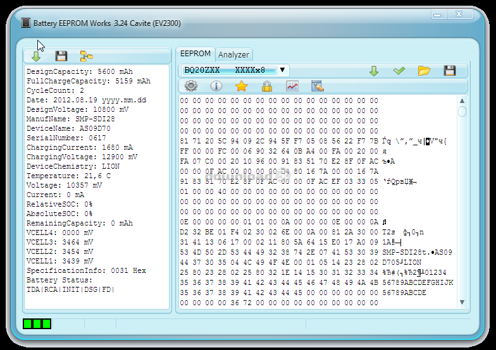Image resolution: width=496 pixels, height=350 pixels.
Task: Save EEPROM dump with right floppy icon
Action: pos(449,71)
